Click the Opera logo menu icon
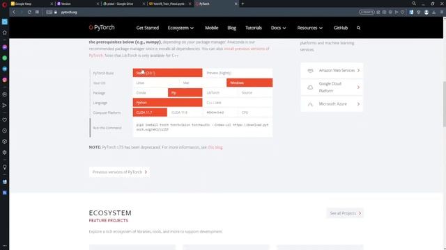 [x=4, y=5]
